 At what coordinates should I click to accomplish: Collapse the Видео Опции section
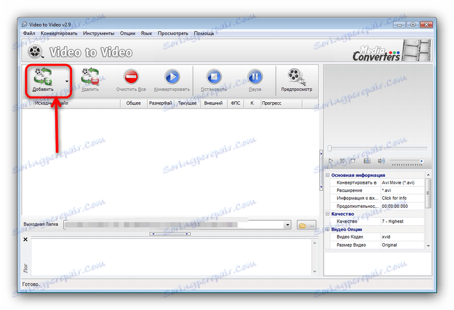(x=327, y=229)
